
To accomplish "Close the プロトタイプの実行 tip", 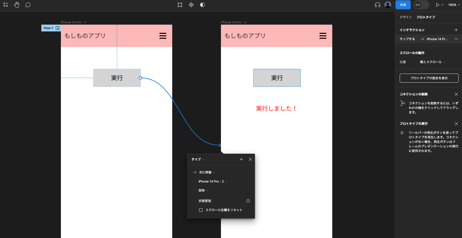I will 456,124.
